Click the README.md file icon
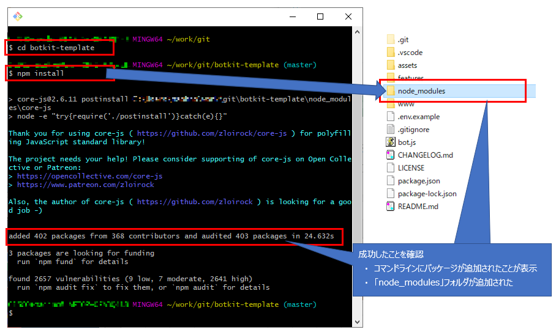556x335 pixels. click(391, 206)
